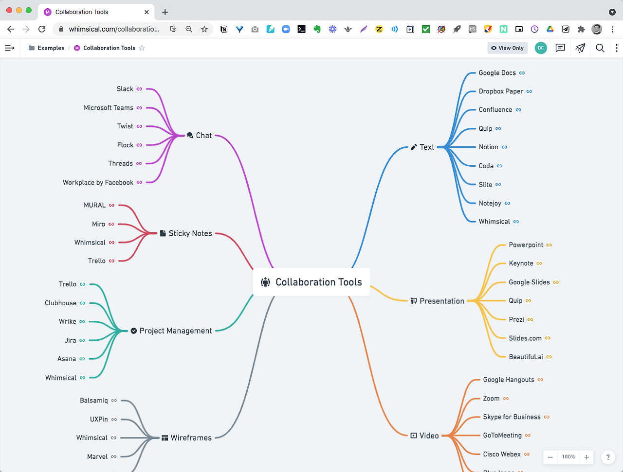
Task: Open the Chrome three-dot menu
Action: [612, 29]
